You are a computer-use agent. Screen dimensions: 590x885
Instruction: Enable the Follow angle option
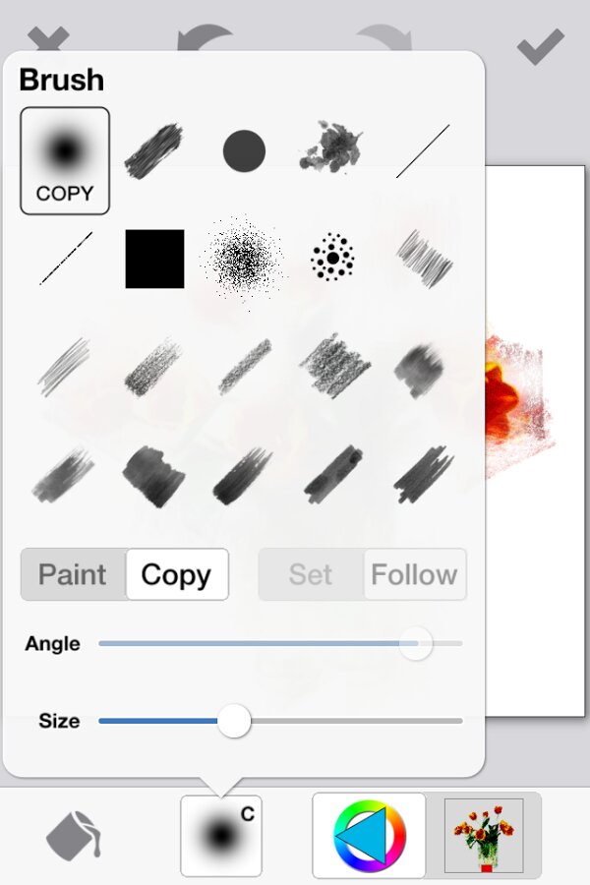coord(414,574)
